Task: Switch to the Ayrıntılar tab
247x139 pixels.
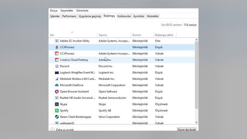Action: tap(139, 16)
